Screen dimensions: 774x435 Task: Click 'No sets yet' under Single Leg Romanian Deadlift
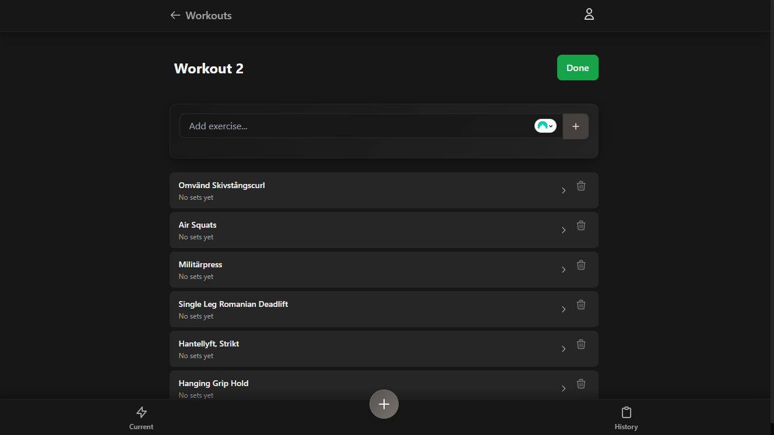coord(196,316)
